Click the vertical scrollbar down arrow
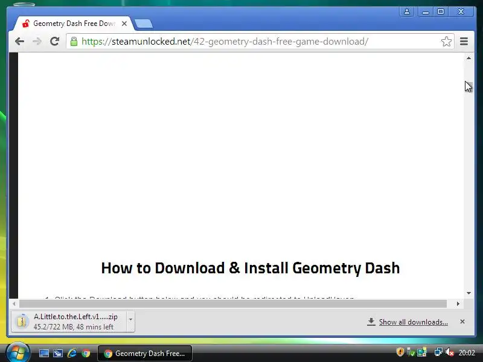Viewport: 483px width, 362px height. pyautogui.click(x=469, y=293)
